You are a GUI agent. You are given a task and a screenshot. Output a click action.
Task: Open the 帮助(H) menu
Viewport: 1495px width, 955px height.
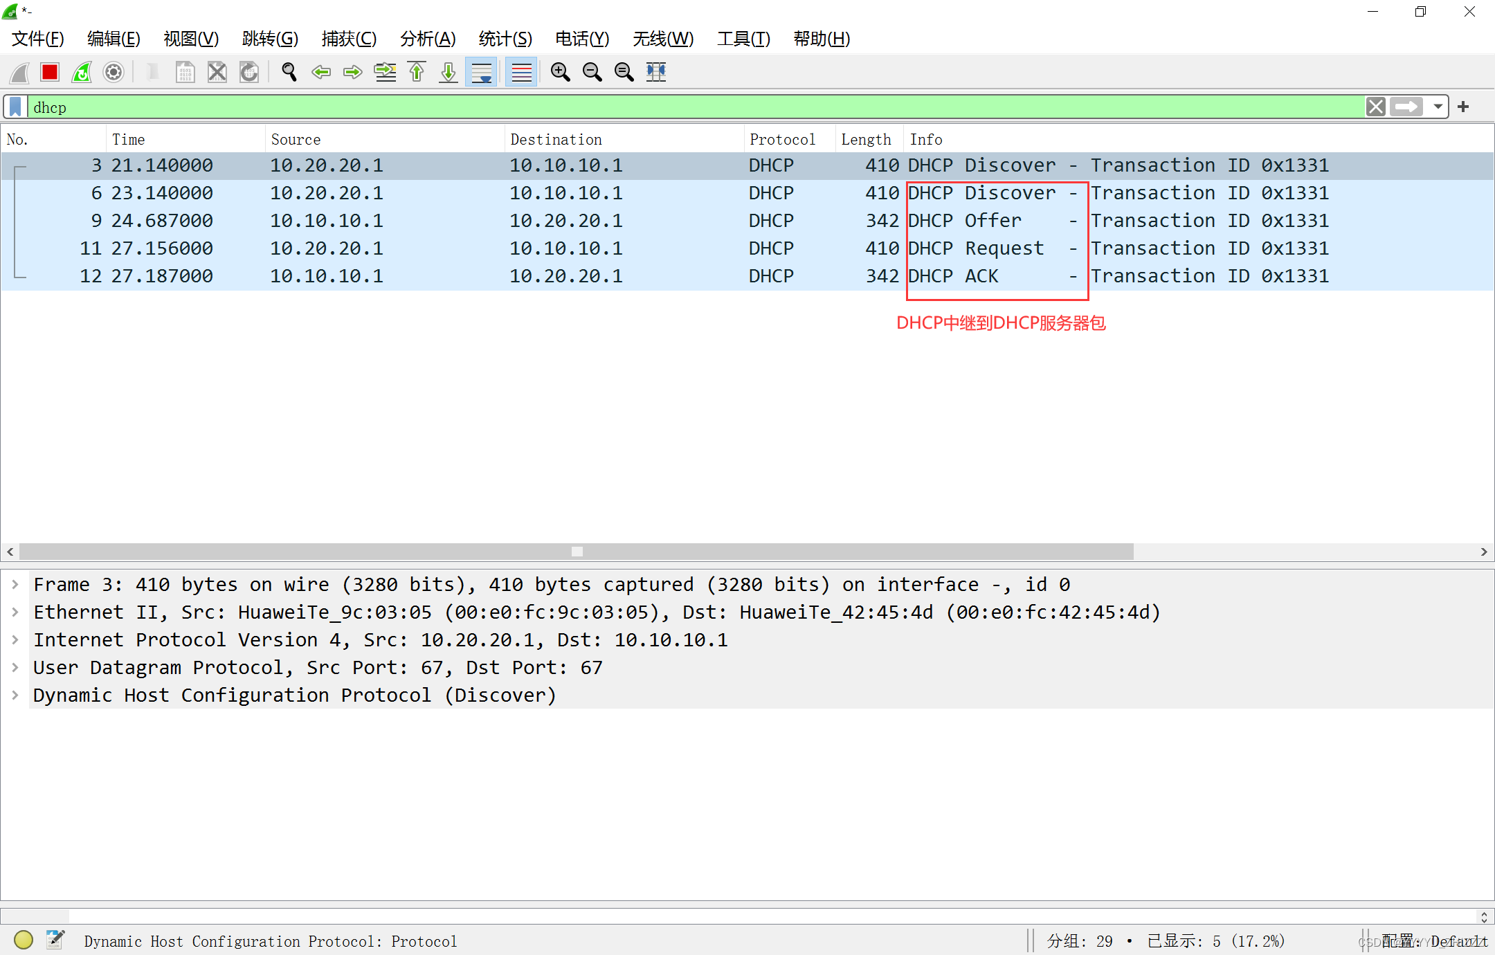pyautogui.click(x=822, y=39)
